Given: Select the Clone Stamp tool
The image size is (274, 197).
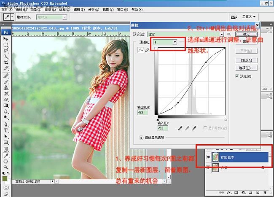Looking at the screenshot, I should tap(6, 87).
